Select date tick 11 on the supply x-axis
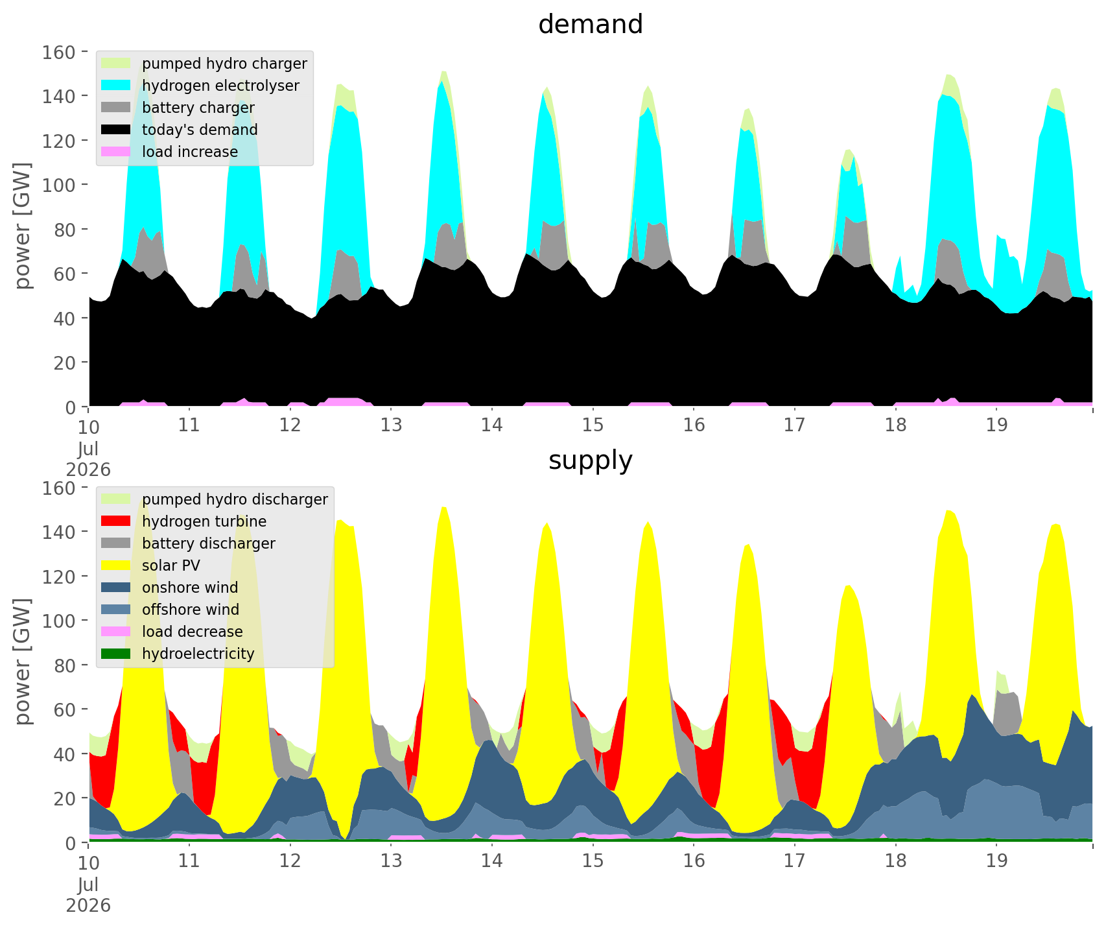This screenshot has width=1106, height=928. [x=189, y=861]
